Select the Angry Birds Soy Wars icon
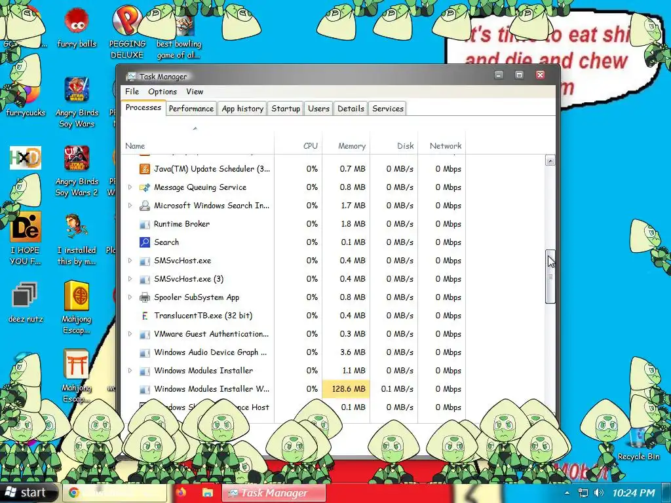The height and width of the screenshot is (503, 671). tap(77, 102)
